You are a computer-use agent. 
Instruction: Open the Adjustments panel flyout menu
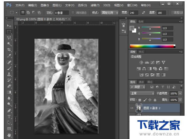[x=181, y=52]
